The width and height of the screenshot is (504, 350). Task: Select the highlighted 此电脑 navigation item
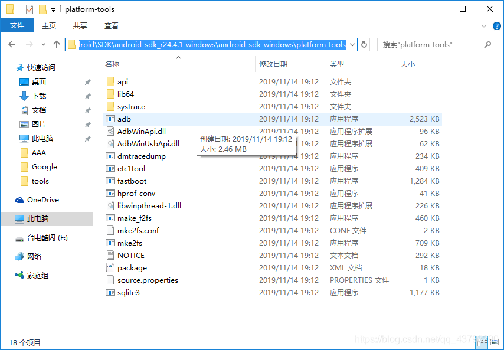47,219
